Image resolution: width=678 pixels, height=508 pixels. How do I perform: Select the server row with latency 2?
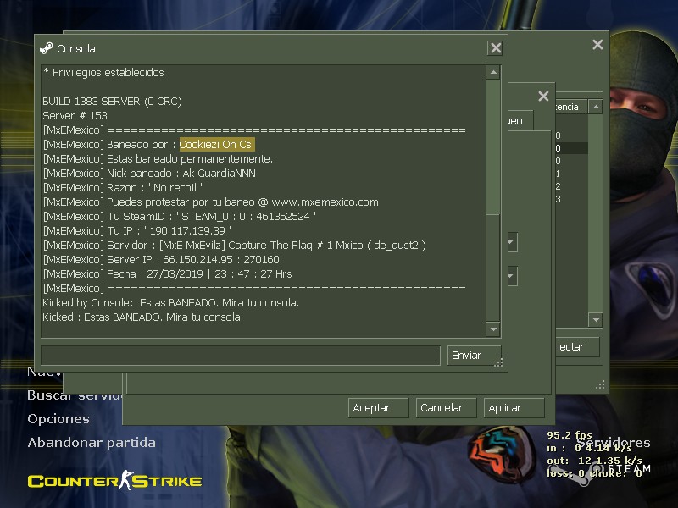tap(570, 186)
